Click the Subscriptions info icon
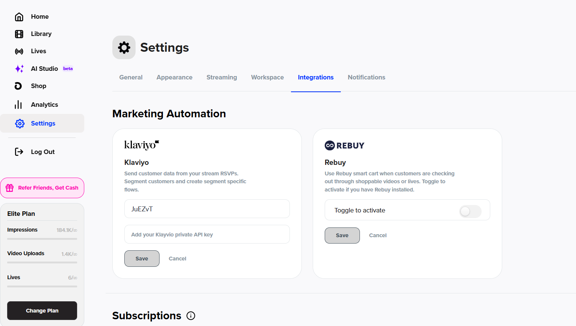 tap(191, 316)
